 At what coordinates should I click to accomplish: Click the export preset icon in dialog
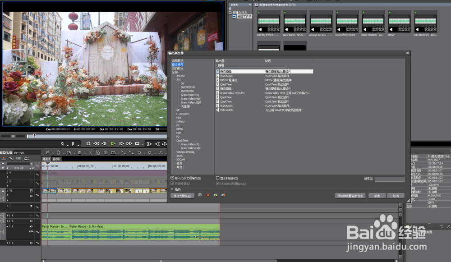(223, 195)
